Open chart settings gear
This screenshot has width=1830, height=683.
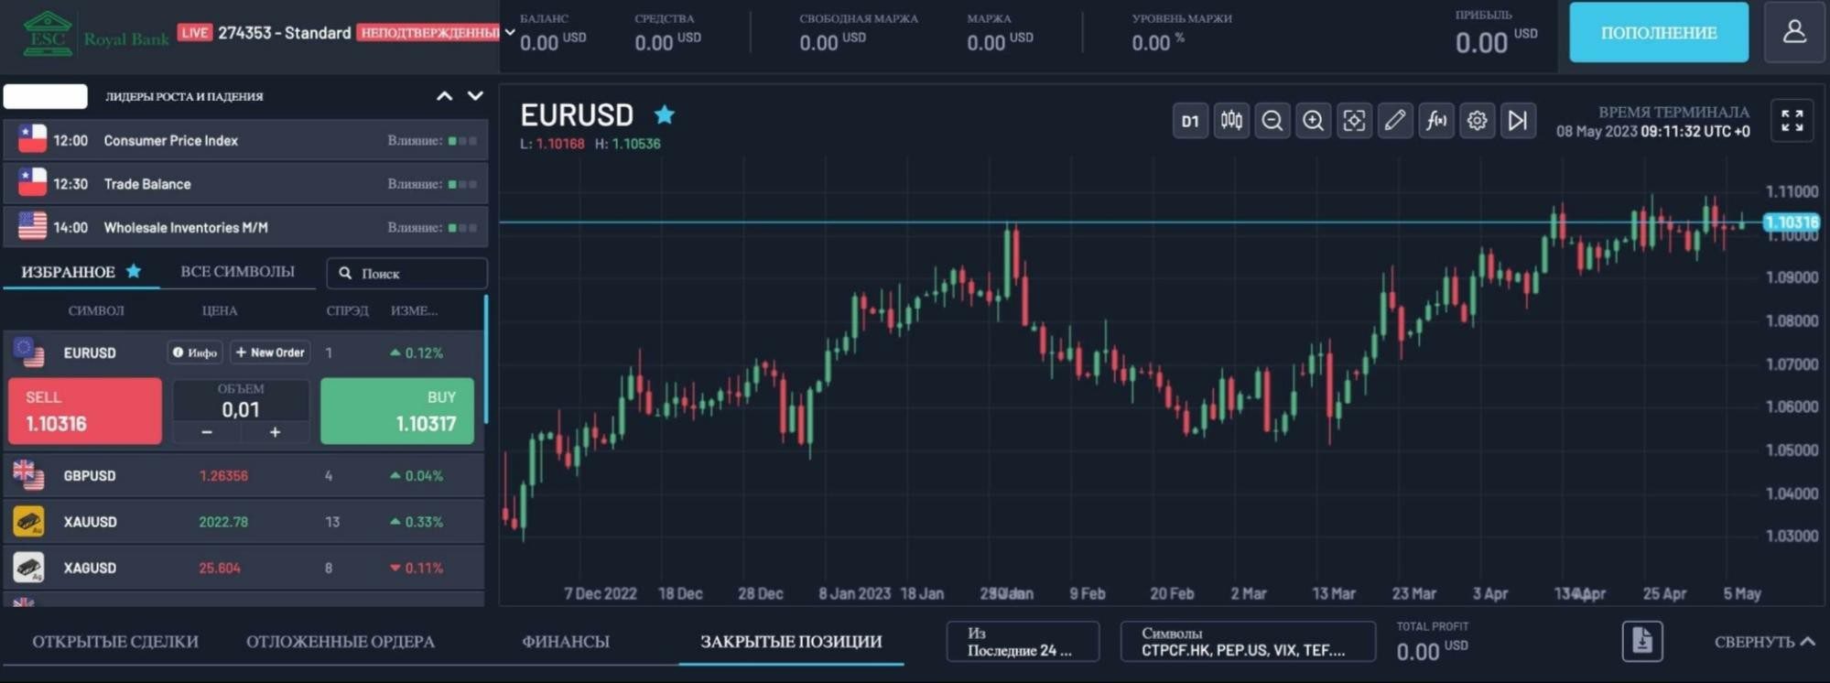point(1477,121)
